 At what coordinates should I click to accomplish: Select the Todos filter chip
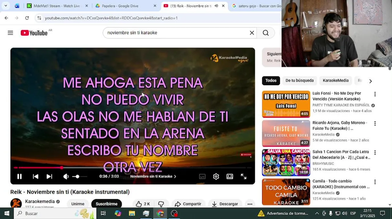pos(271,81)
